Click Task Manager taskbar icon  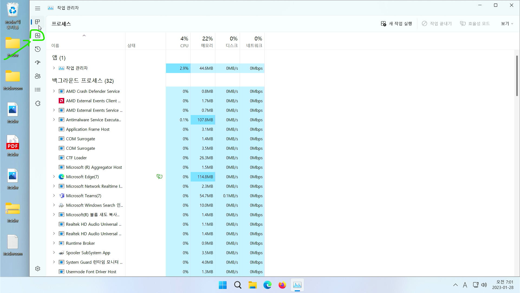(297, 285)
